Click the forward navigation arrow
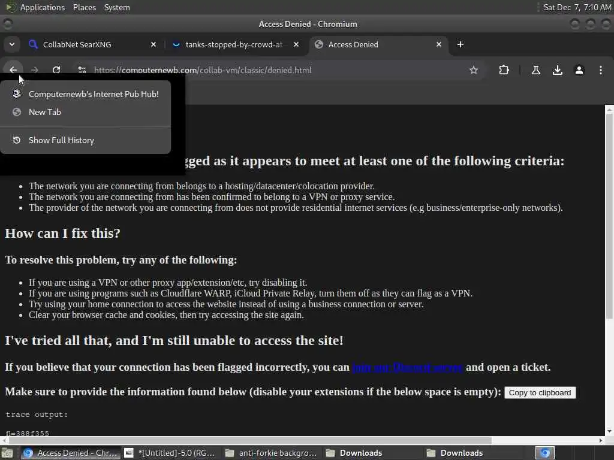The width and height of the screenshot is (614, 460). (35, 70)
